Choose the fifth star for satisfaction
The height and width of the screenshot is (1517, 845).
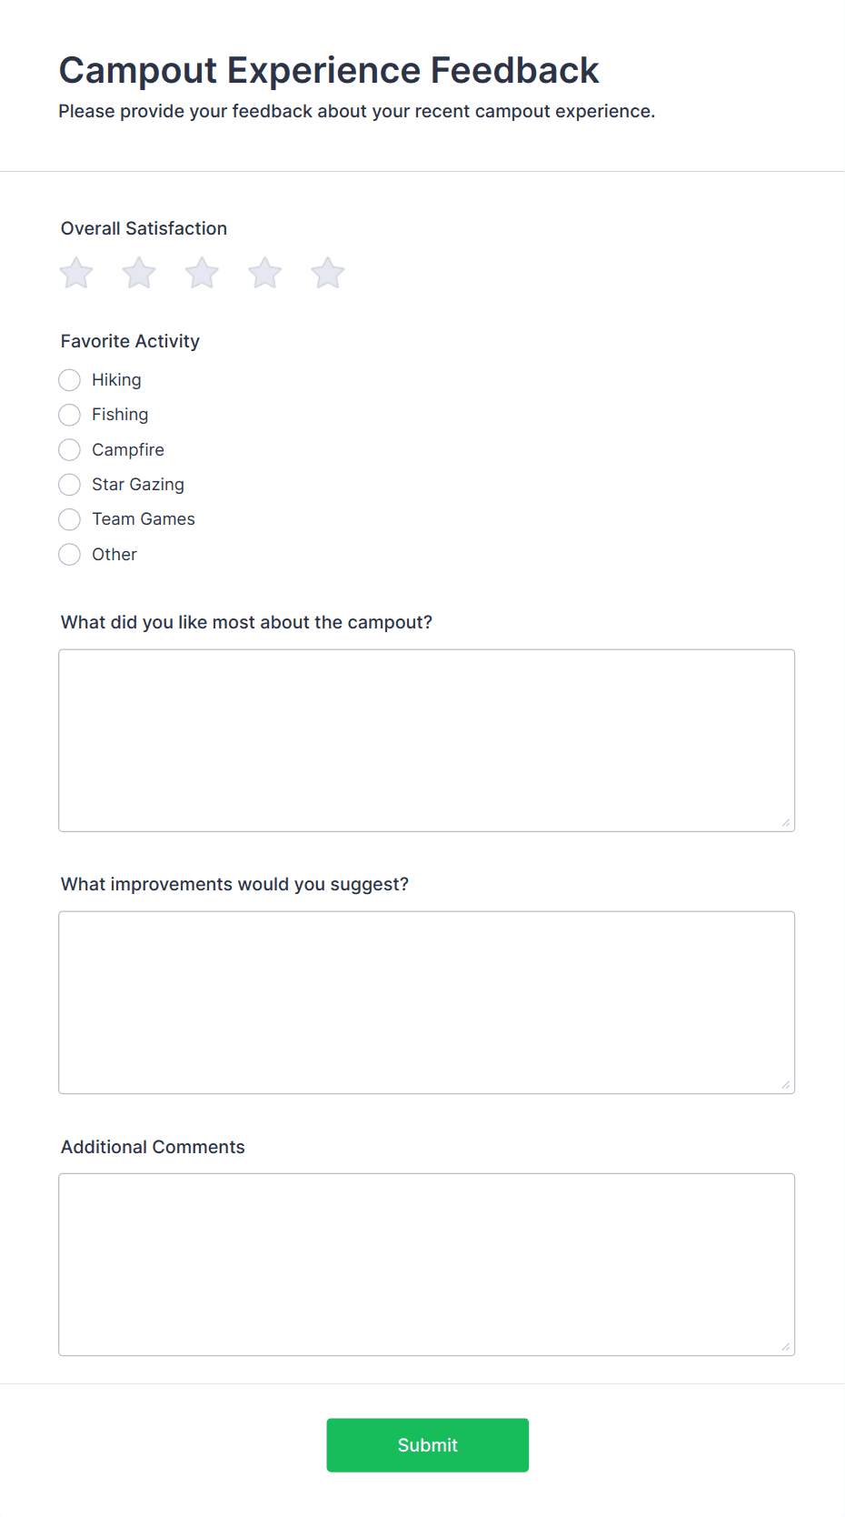(x=327, y=273)
